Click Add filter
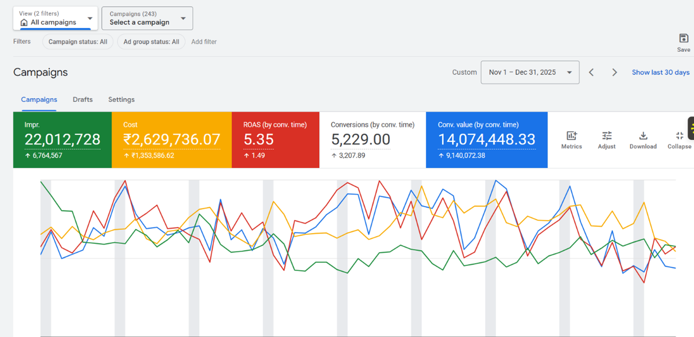 pyautogui.click(x=204, y=42)
